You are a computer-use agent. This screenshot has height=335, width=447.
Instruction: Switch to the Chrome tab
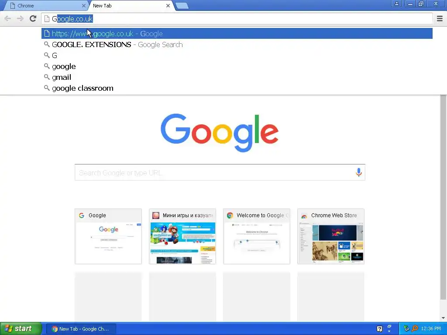click(x=45, y=6)
